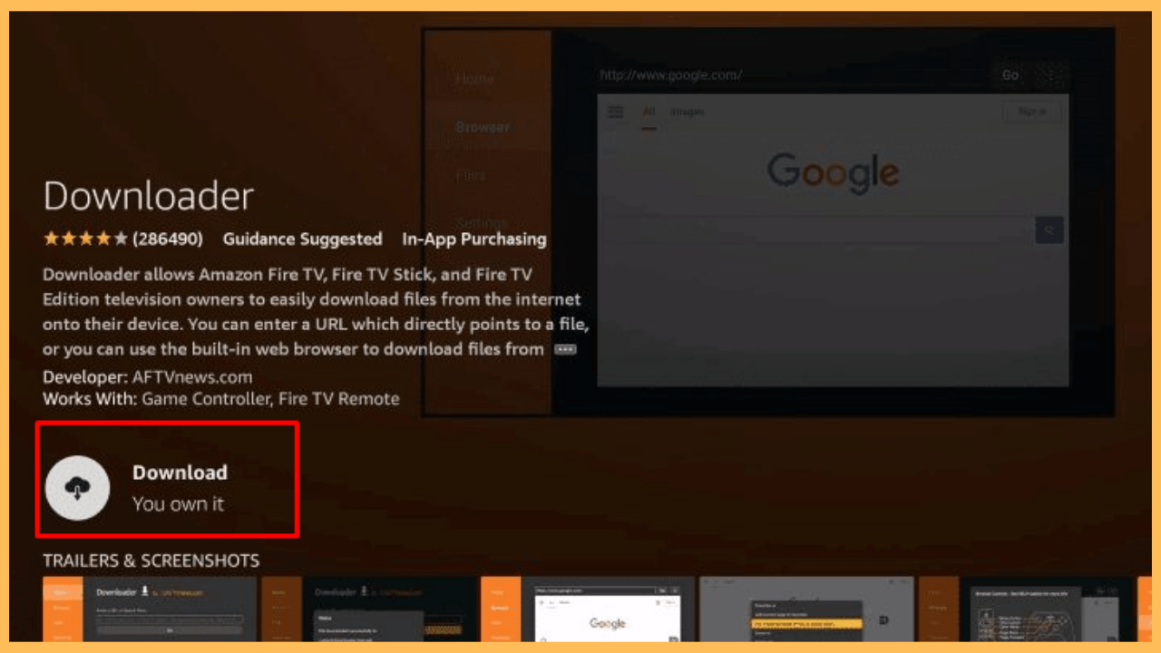This screenshot has height=653, width=1161.
Task: Click the Google hamburger menu icon
Action: click(x=615, y=112)
